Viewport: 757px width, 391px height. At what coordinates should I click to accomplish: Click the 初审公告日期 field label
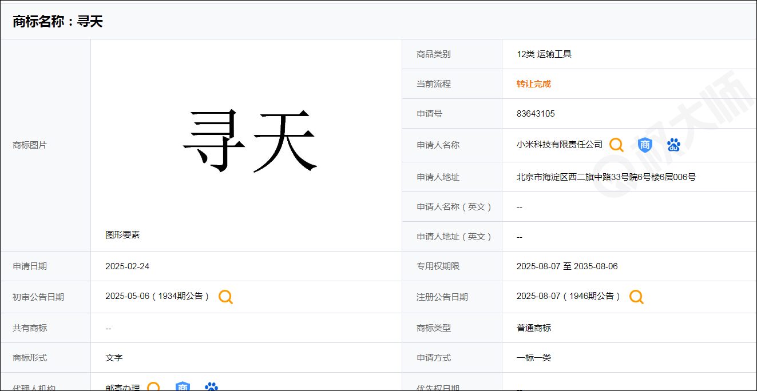click(38, 297)
